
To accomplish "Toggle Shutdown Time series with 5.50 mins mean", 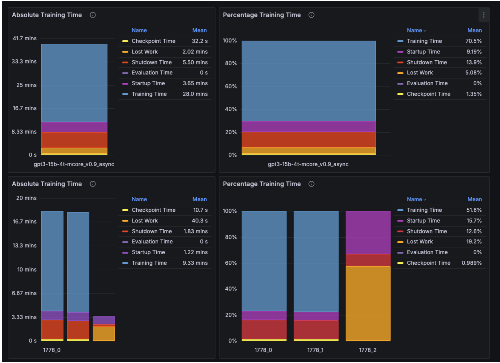I will click(151, 62).
